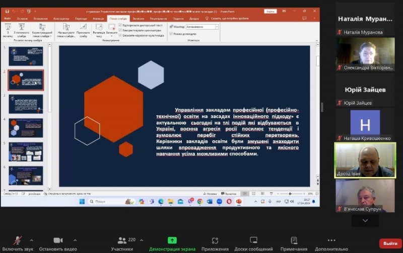Switch to Slide Sorter view icon
Viewport: 403px width, 253px height.
click(254, 194)
